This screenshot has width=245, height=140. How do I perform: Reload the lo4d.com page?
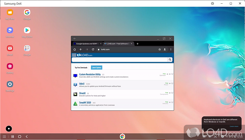[93, 49]
